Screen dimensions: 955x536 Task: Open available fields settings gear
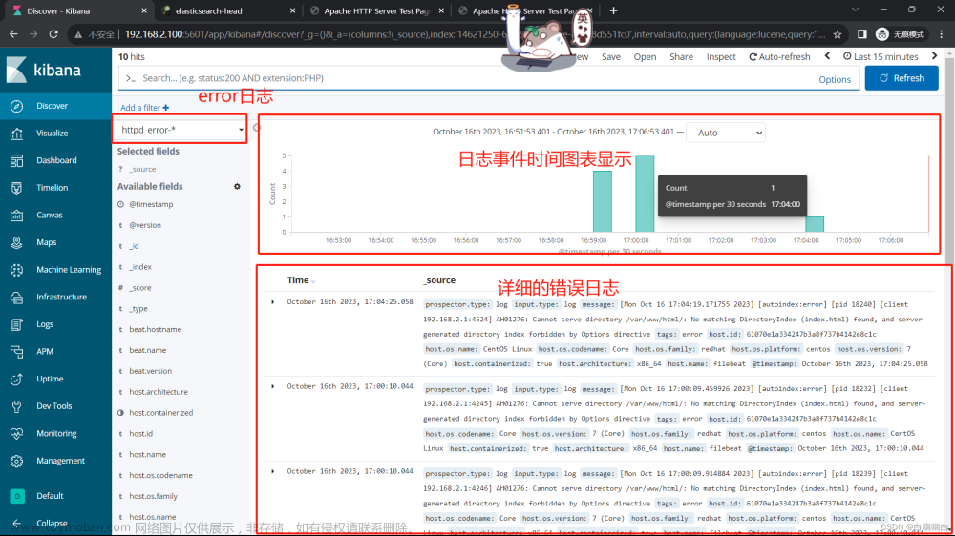coord(237,186)
